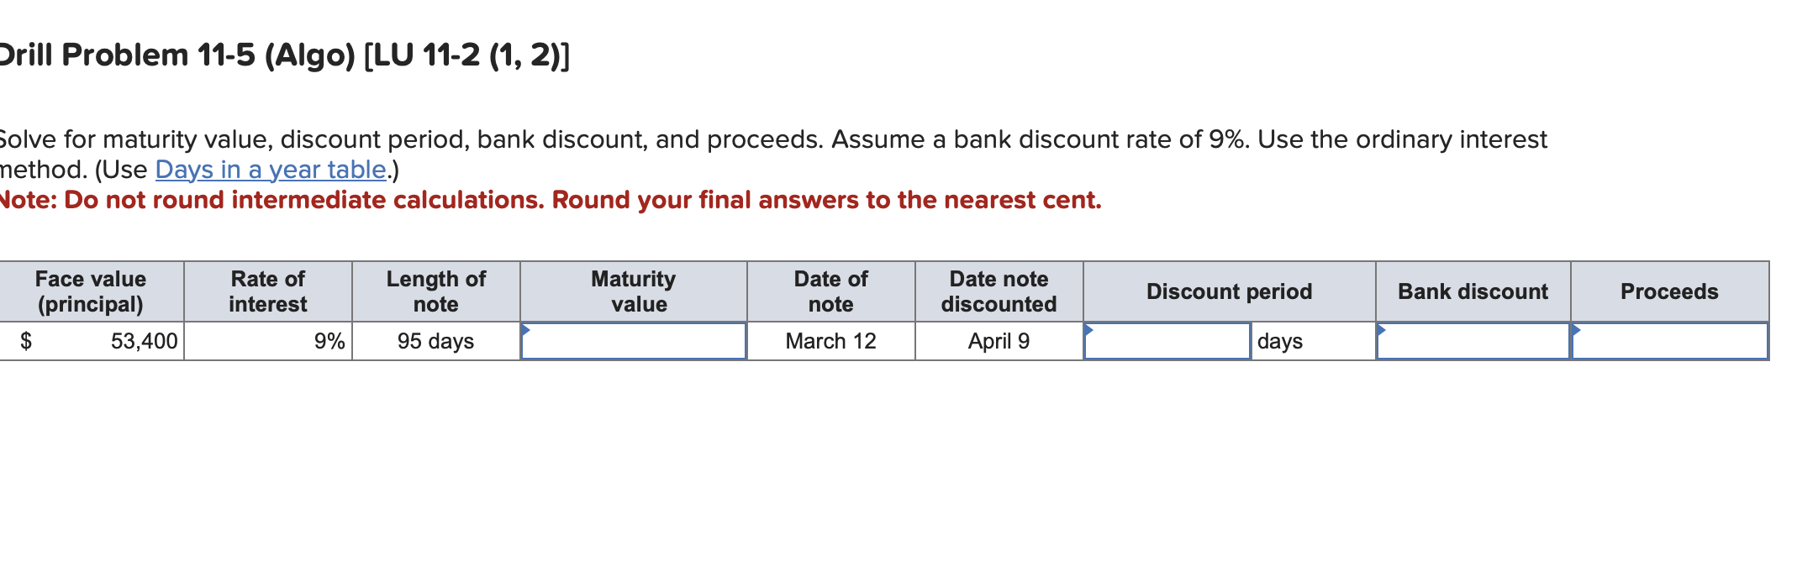Click the 95 days length cell
The image size is (1797, 561).
pyautogui.click(x=435, y=341)
